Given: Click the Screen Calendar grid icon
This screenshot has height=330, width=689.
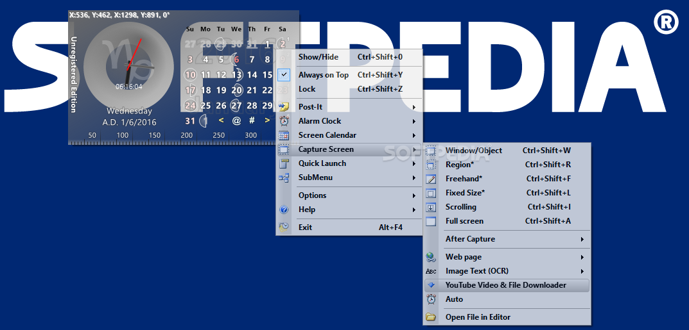Looking at the screenshot, I should [x=284, y=135].
